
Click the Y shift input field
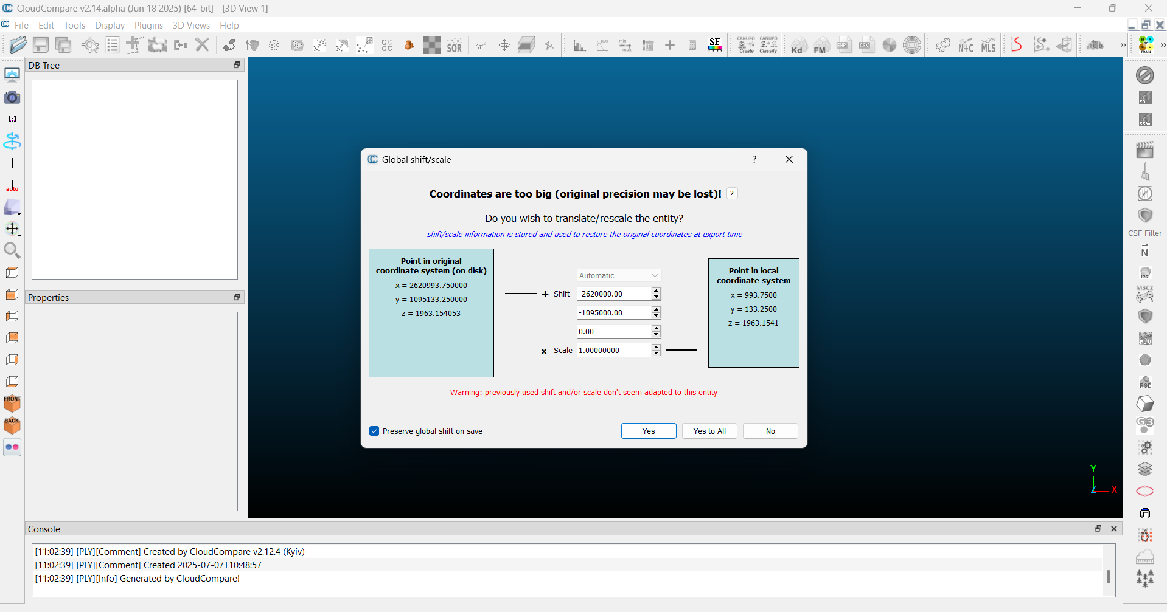613,312
